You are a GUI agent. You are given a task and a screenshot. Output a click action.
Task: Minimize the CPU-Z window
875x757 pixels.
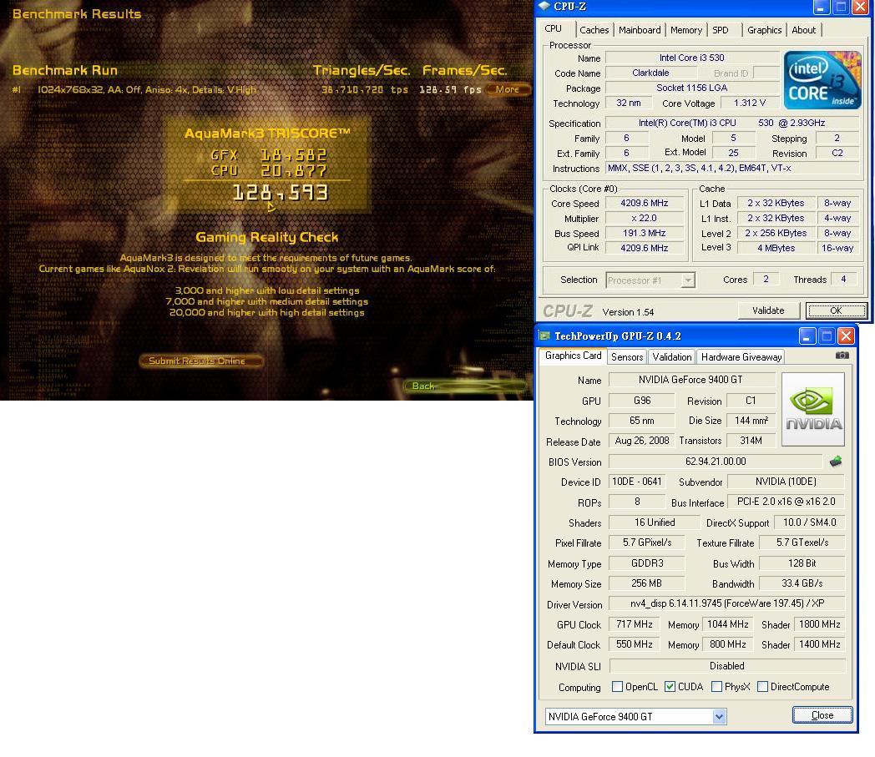click(820, 8)
